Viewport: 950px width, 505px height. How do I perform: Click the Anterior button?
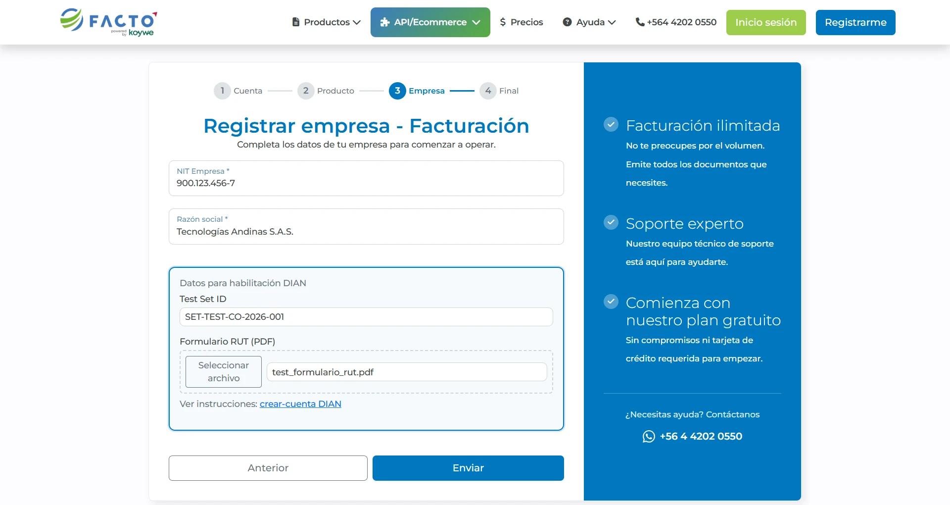[268, 468]
